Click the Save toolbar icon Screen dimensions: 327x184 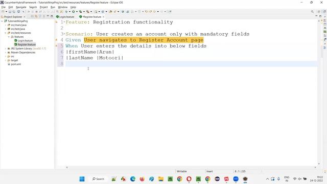pyautogui.click(x=10, y=12)
